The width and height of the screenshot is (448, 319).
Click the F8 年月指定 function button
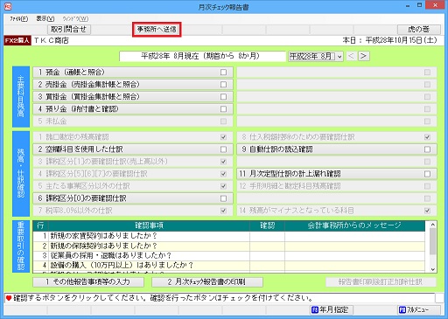(332, 309)
